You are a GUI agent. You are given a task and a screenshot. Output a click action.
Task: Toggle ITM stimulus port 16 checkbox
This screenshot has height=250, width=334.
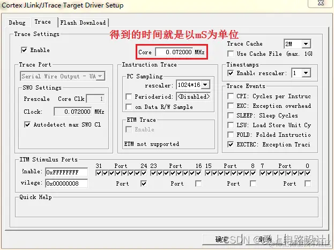198,173
